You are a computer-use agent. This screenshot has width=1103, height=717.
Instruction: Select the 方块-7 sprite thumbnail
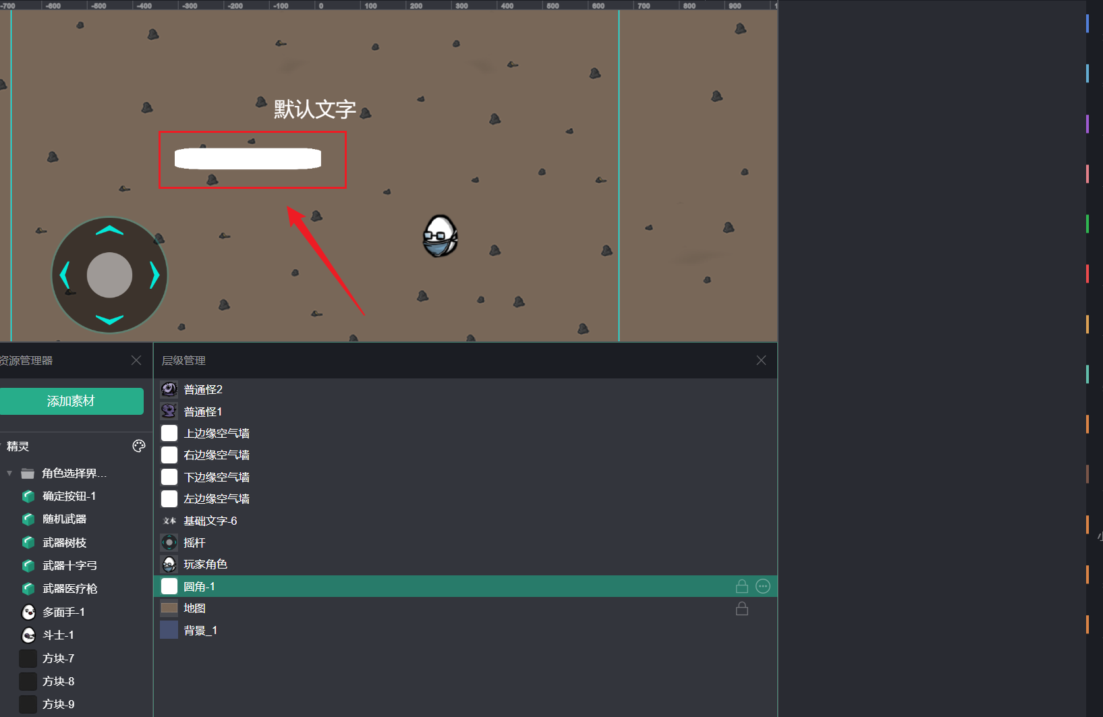(x=28, y=658)
